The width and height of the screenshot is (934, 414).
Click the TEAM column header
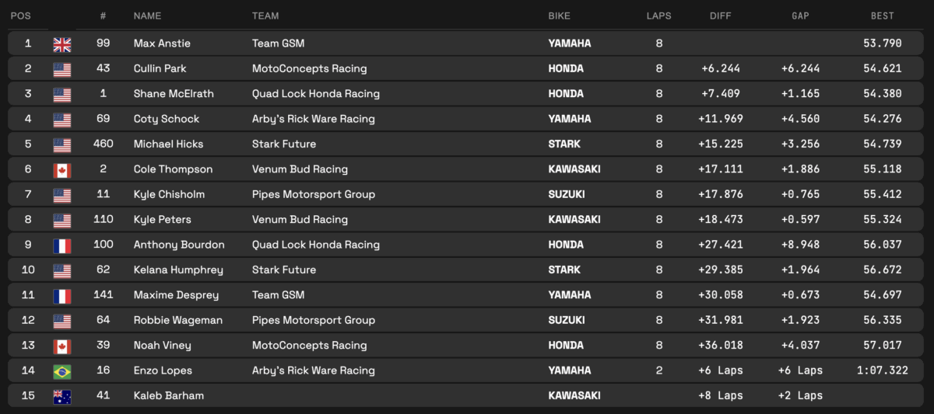(265, 16)
